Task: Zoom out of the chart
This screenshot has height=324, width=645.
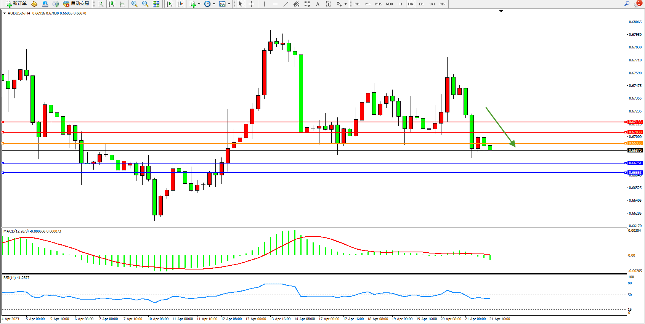Action: click(145, 4)
